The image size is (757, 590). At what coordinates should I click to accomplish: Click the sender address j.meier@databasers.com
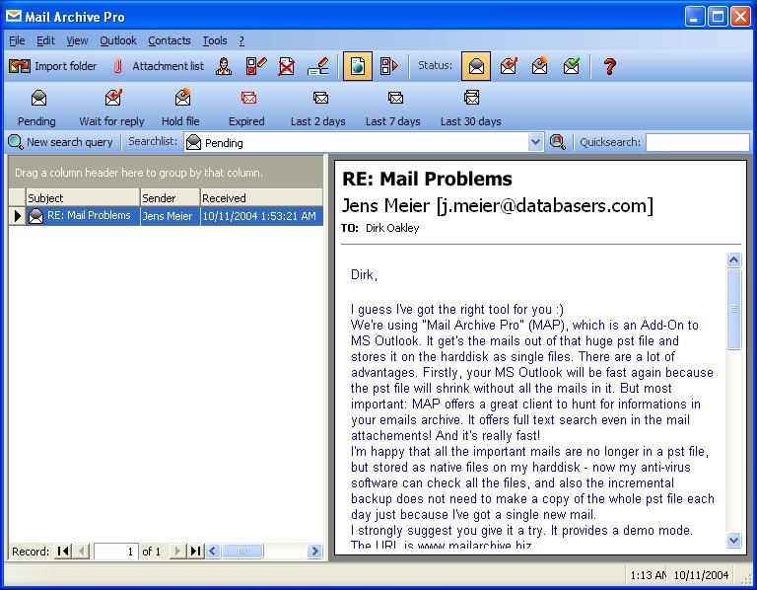pos(545,206)
